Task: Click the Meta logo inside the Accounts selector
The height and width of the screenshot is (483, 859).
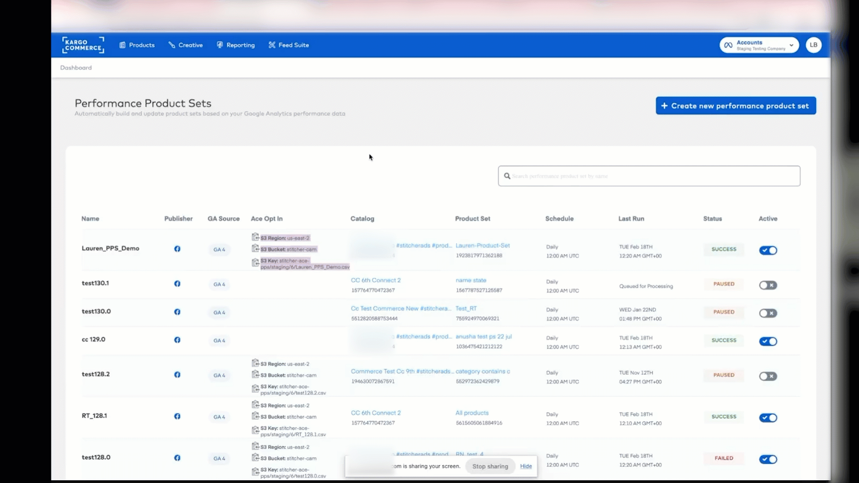Action: pos(728,45)
